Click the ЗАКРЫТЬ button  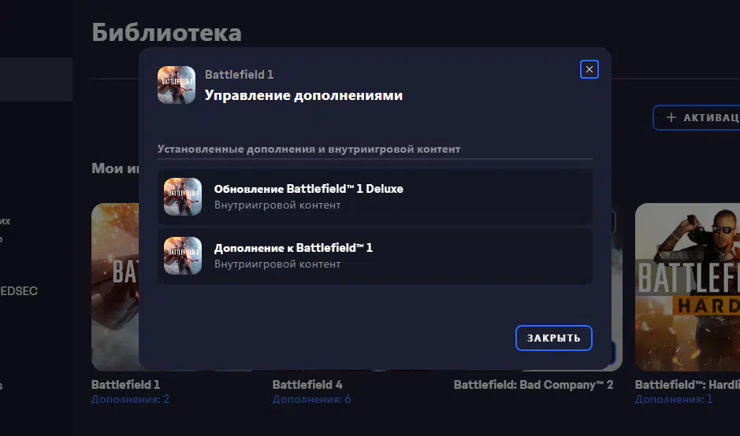tap(553, 338)
